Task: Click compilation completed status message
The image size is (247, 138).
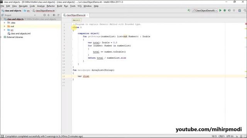Action: 44,136
